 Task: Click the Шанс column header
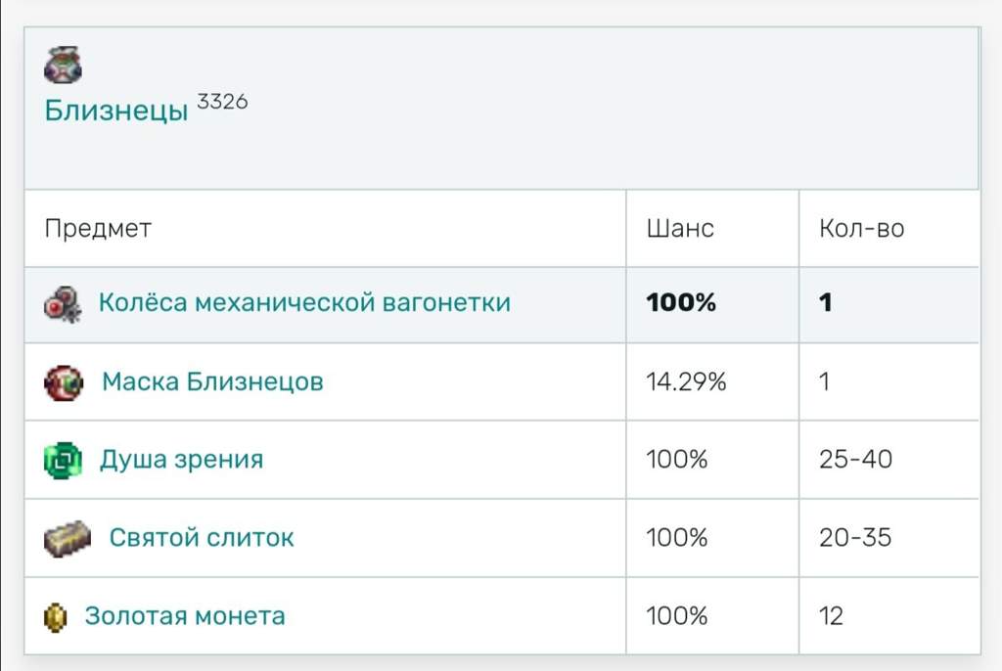coord(680,228)
